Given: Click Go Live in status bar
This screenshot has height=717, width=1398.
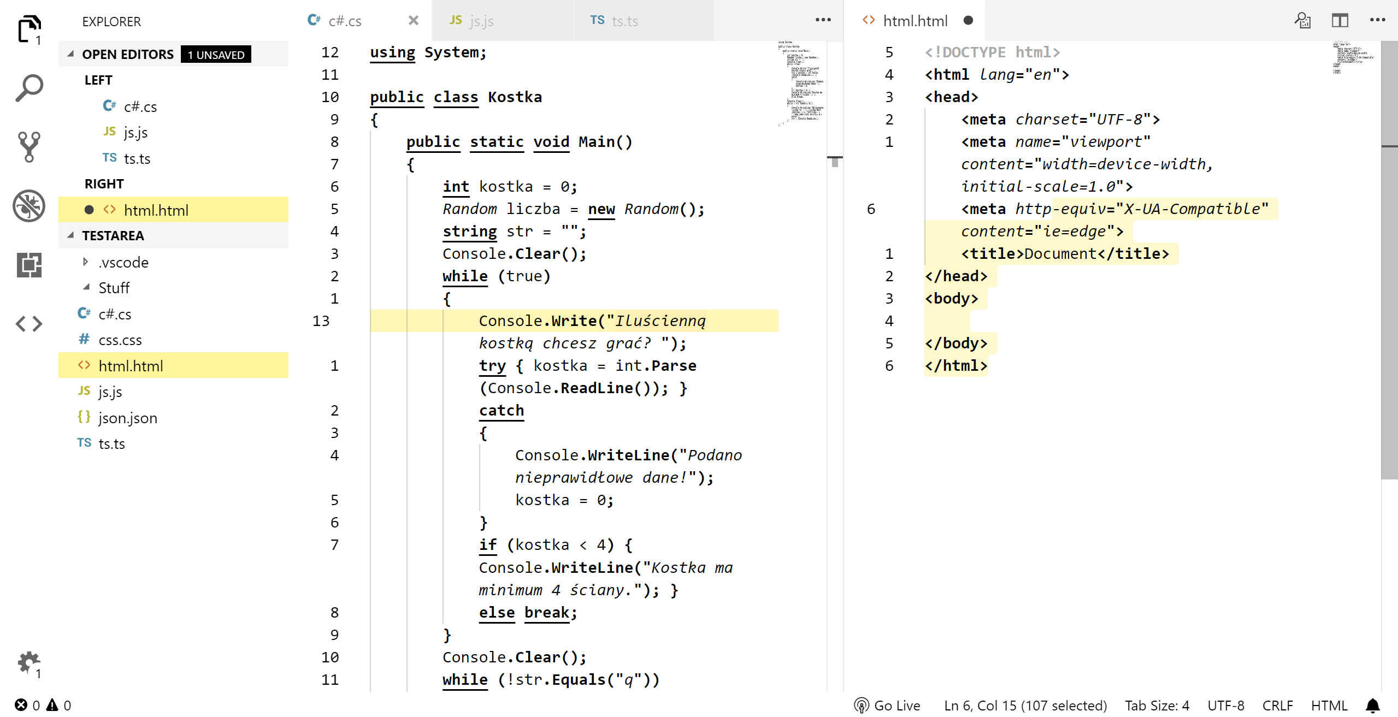Looking at the screenshot, I should (888, 706).
